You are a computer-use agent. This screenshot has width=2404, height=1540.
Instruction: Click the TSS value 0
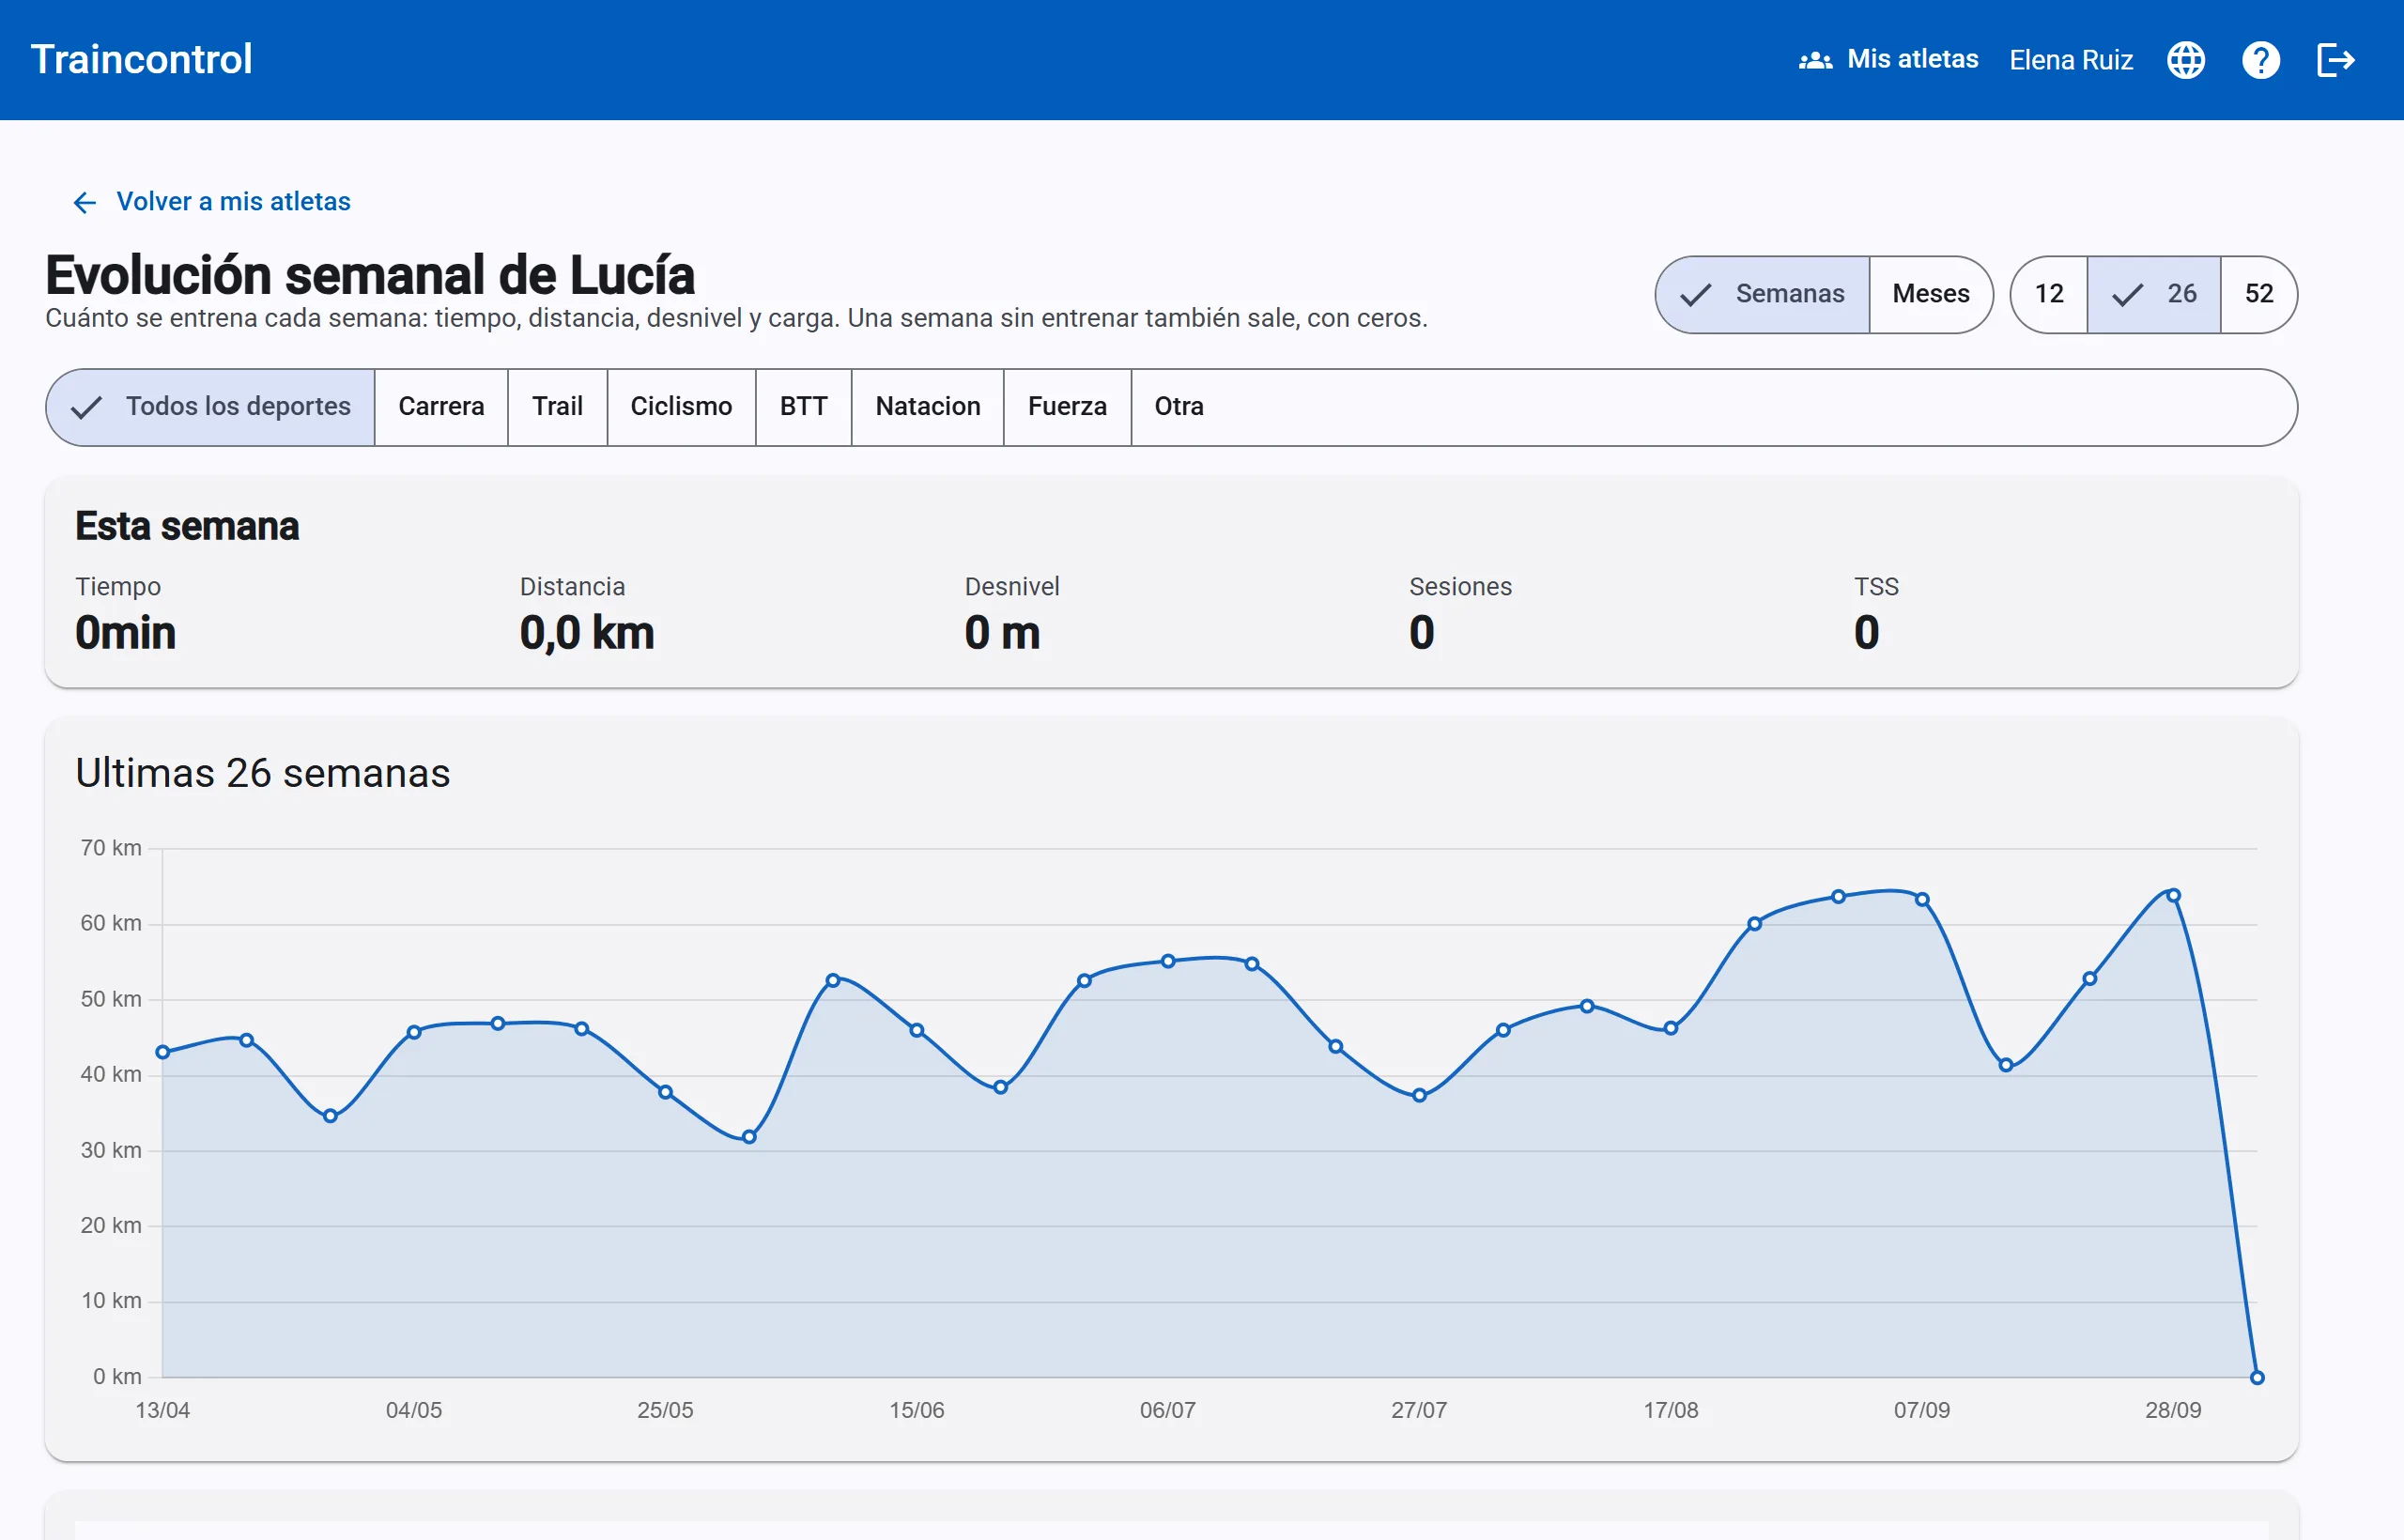1866,633
